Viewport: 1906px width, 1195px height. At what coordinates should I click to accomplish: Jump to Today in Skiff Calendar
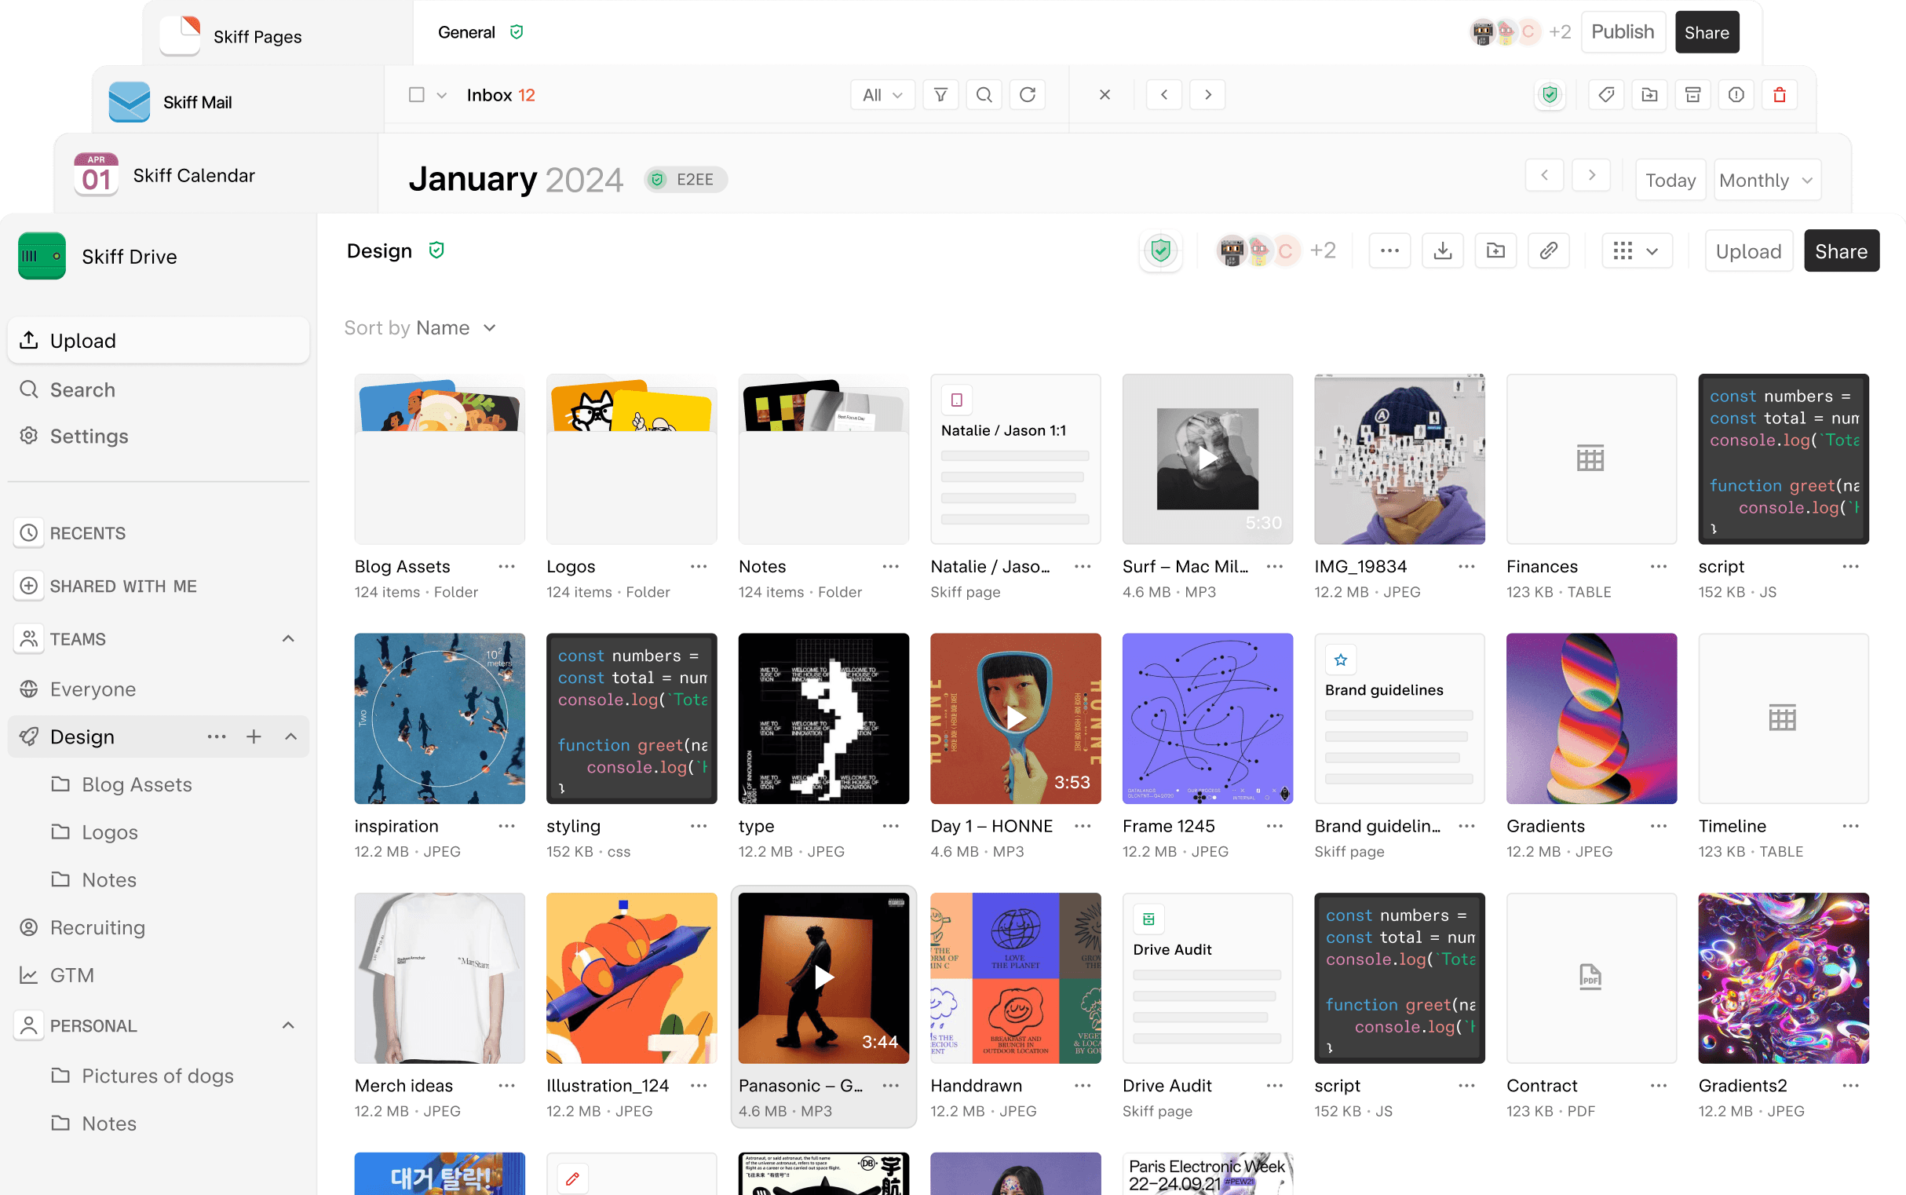tap(1669, 180)
